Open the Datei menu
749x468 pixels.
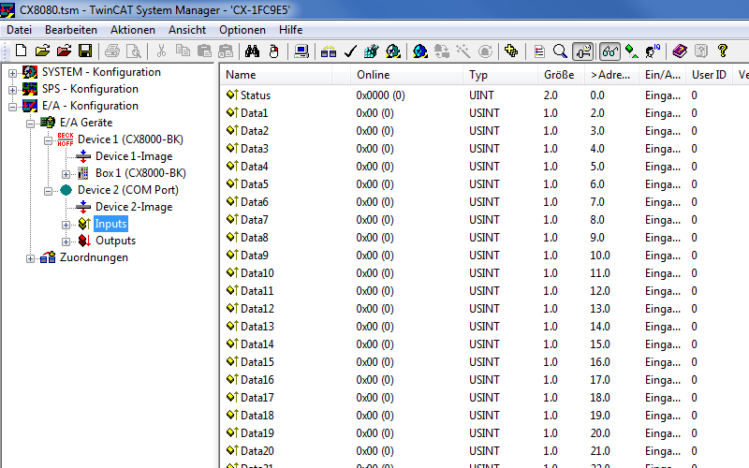click(x=19, y=30)
